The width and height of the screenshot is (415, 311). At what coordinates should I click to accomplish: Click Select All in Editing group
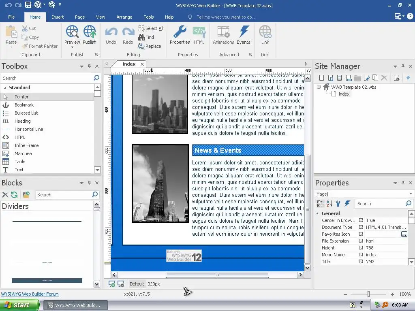(151, 28)
